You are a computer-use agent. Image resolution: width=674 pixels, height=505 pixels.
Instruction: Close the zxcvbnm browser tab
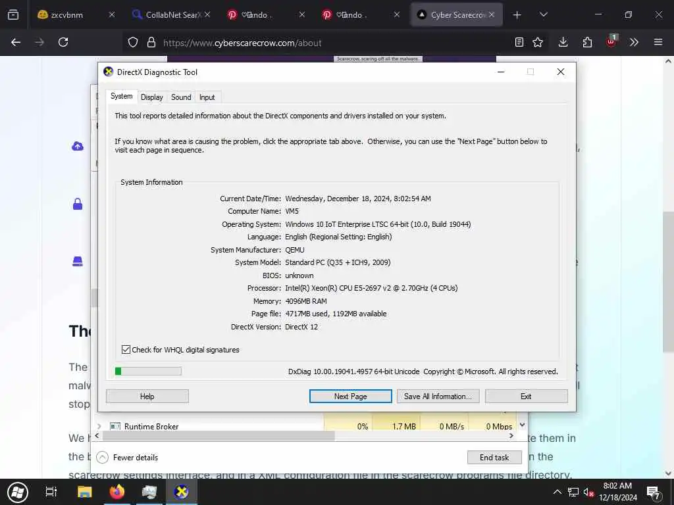(x=112, y=14)
